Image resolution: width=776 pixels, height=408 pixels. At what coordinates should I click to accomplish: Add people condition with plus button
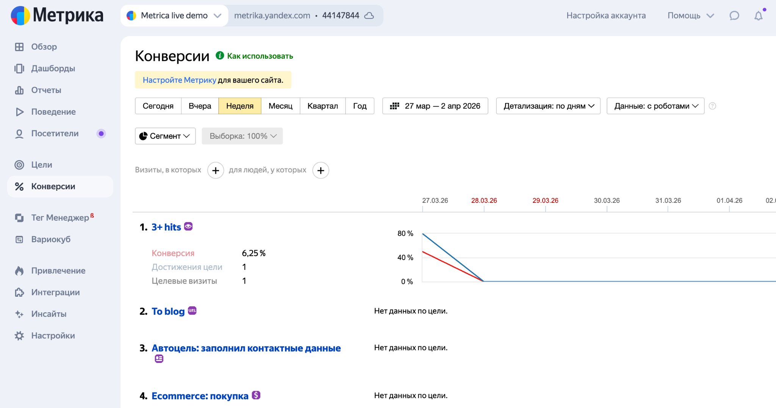coord(321,170)
